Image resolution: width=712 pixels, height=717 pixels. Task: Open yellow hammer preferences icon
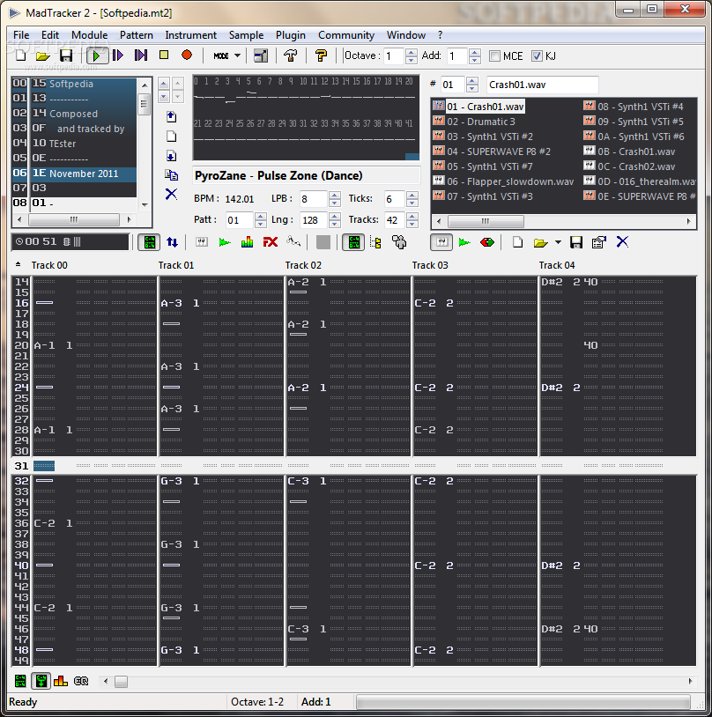[x=322, y=55]
